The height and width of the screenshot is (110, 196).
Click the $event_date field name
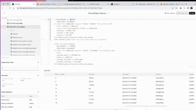point(5,100)
